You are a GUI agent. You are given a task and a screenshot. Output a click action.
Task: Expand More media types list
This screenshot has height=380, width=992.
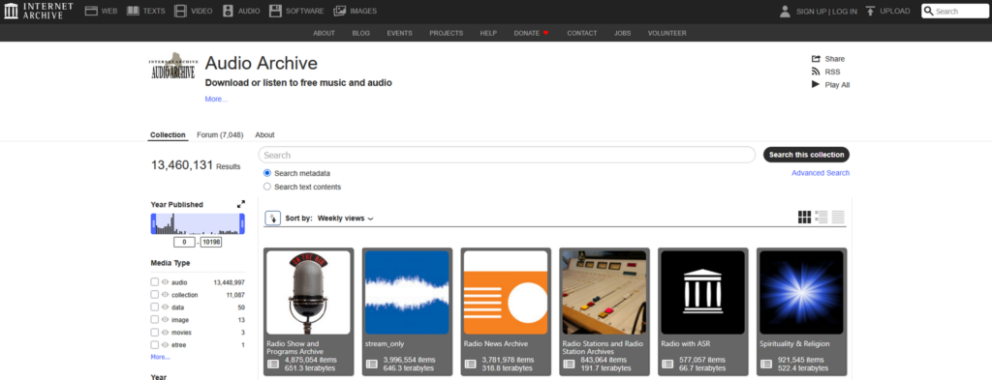click(160, 357)
